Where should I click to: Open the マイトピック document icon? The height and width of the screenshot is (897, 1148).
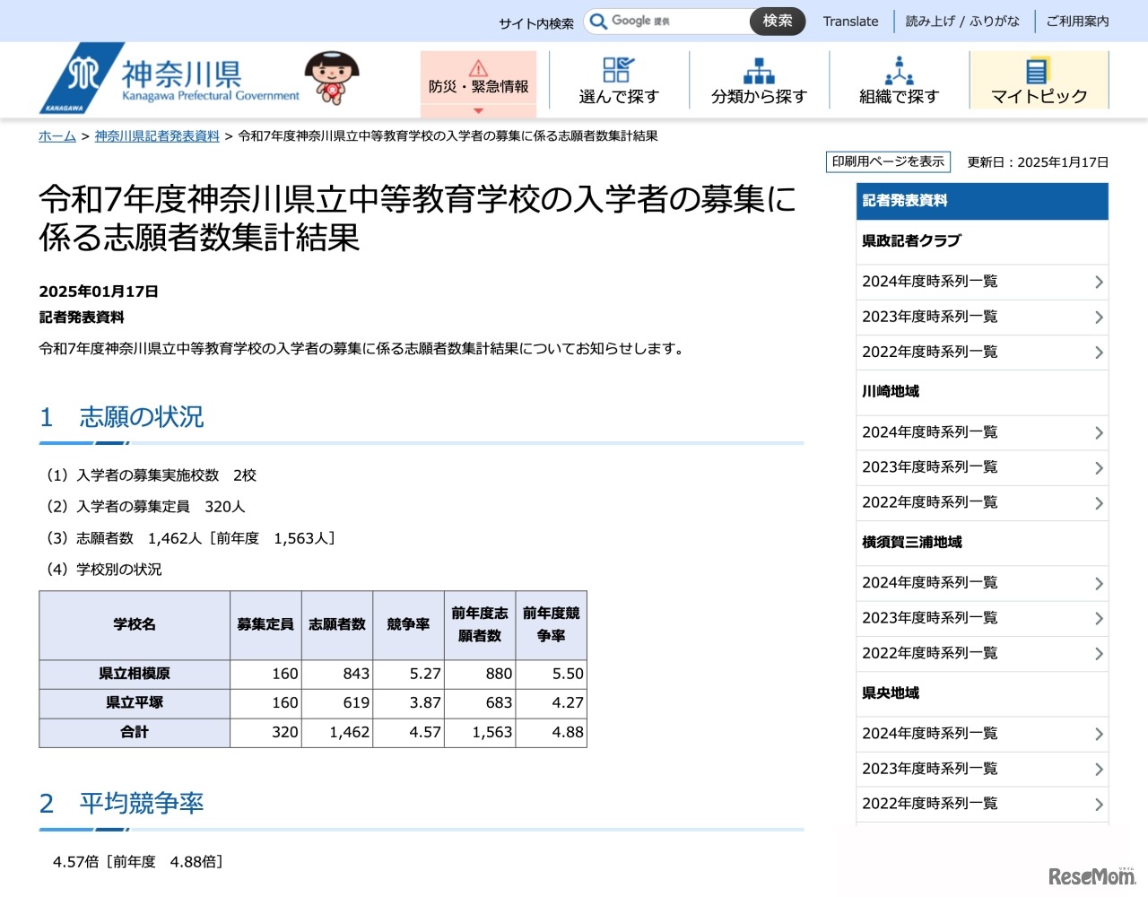coord(1038,71)
